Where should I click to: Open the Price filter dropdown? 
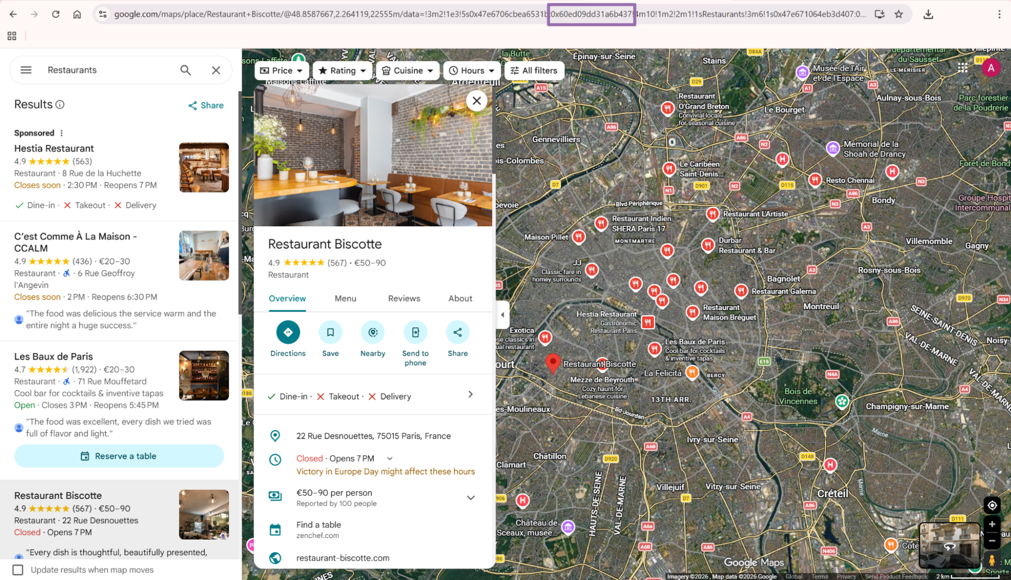(x=281, y=70)
